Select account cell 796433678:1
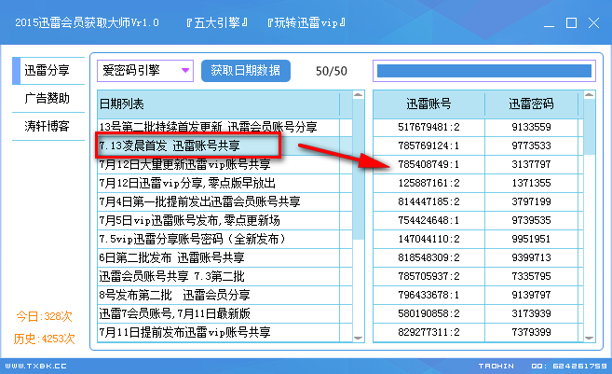612x374 pixels. pos(428,295)
